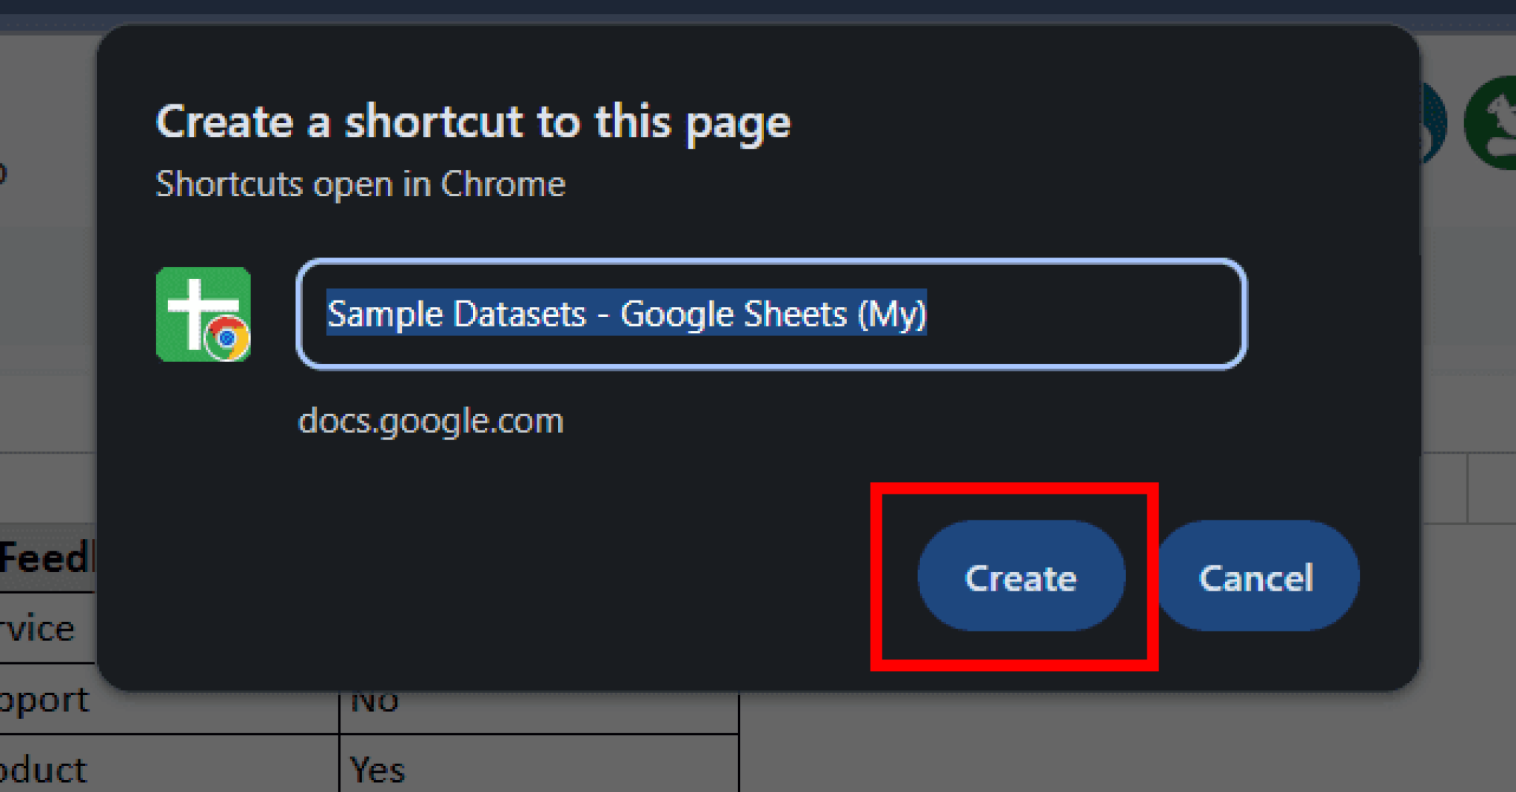1516x792 pixels.
Task: Select the 'Feed' header cell in the table
Action: click(x=46, y=558)
